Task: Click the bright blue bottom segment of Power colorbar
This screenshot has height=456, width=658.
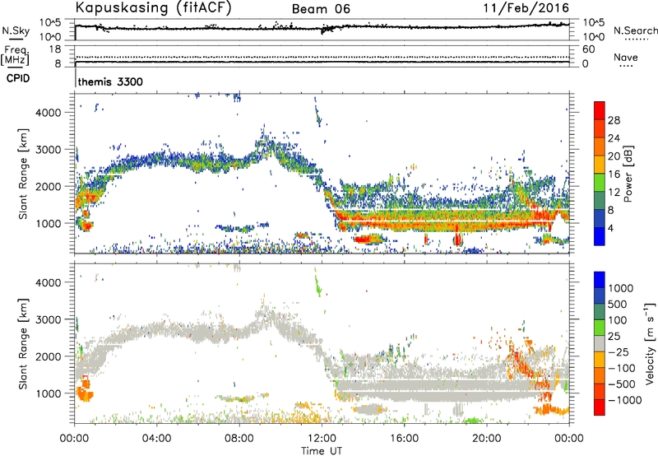Action: pos(600,236)
